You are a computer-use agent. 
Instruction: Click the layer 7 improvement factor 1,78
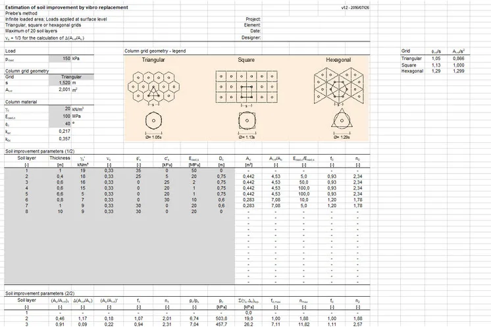point(357,205)
